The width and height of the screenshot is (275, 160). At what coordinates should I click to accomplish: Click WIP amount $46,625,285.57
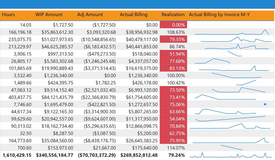tap(57, 47)
